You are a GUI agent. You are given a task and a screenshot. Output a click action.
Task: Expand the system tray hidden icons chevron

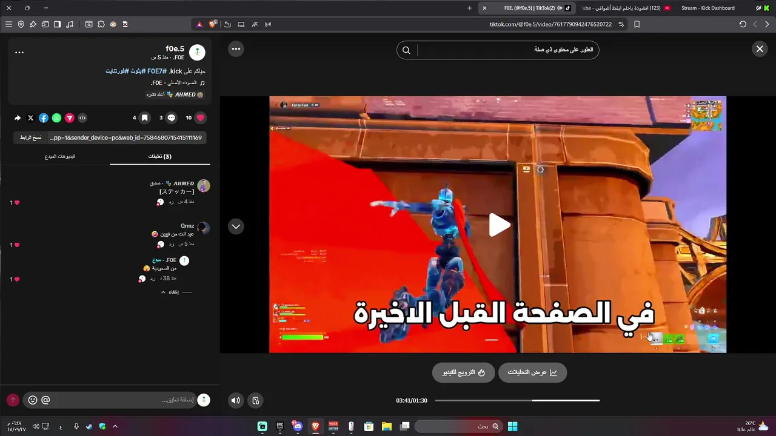coord(115,426)
